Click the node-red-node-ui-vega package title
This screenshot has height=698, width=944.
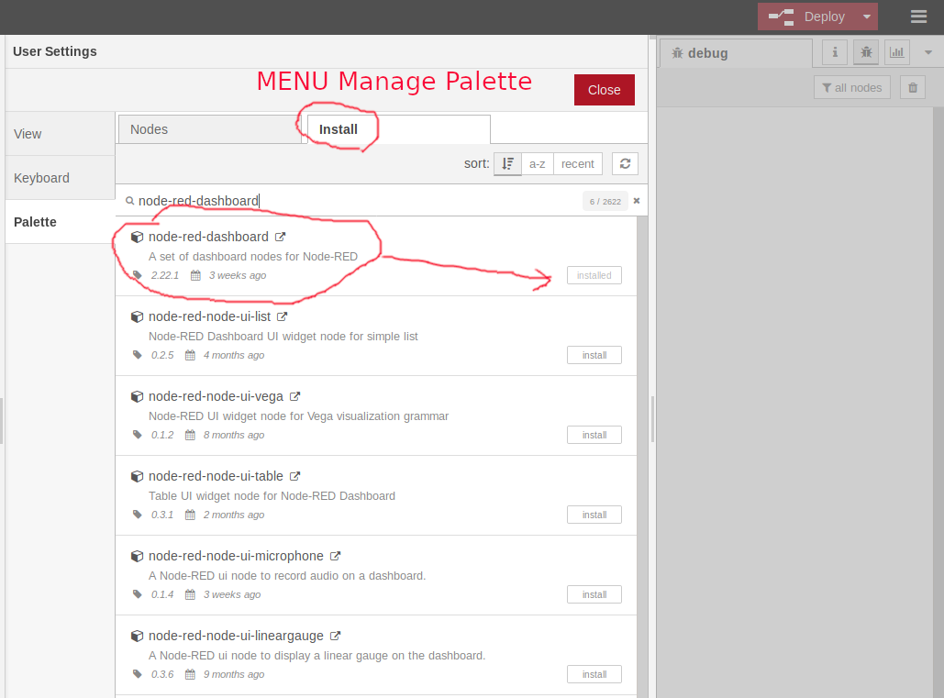point(216,396)
